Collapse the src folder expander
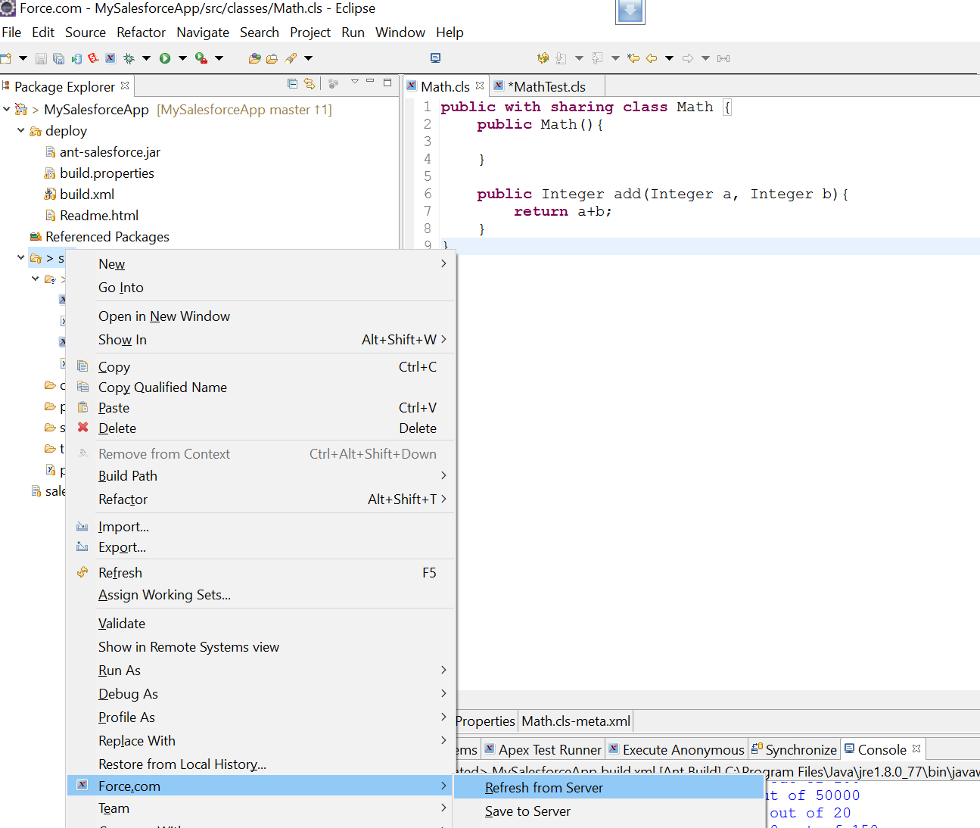Screen dimensions: 980x828 coord(21,257)
